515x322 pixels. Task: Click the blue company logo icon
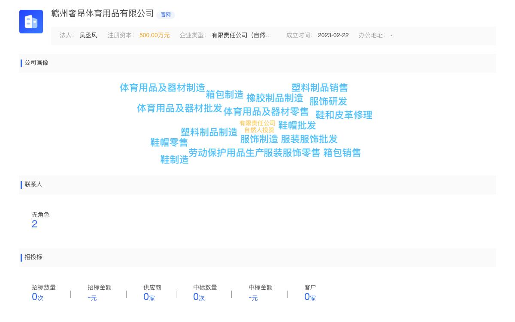pyautogui.click(x=31, y=21)
